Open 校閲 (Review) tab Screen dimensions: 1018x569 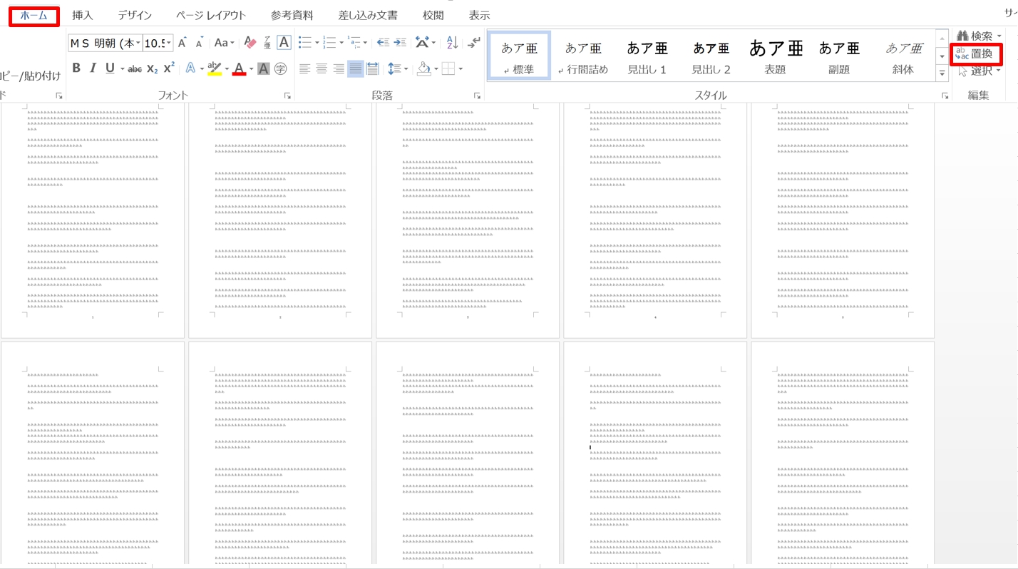pos(433,15)
